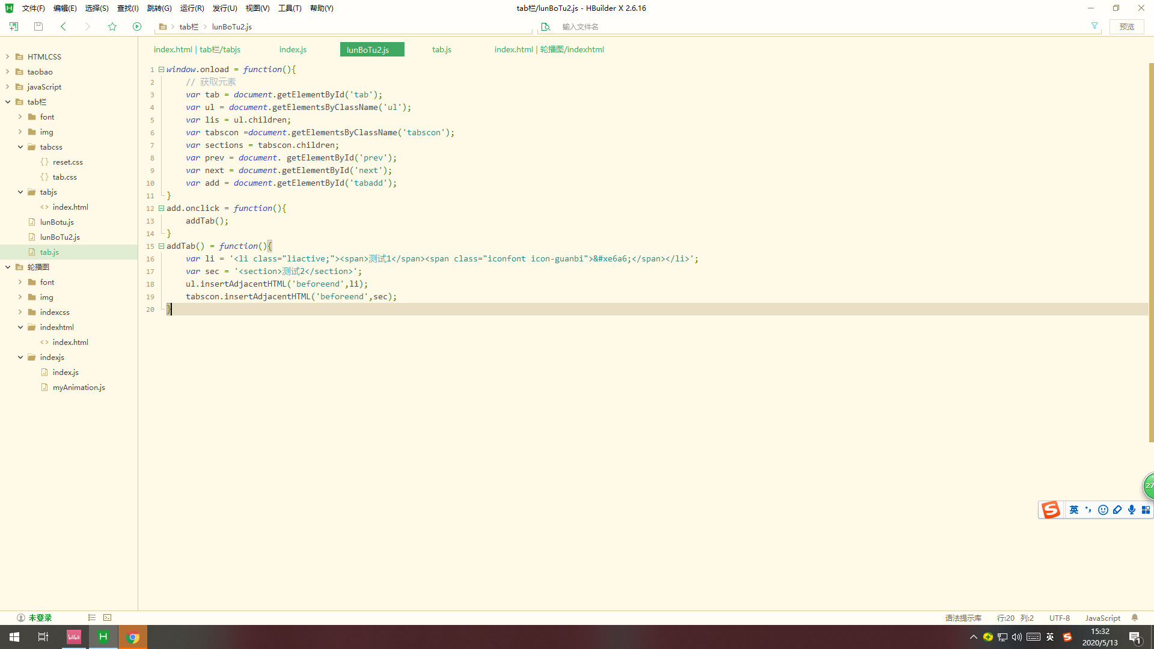
Task: Collapse code fold at line 1
Action: click(x=161, y=69)
